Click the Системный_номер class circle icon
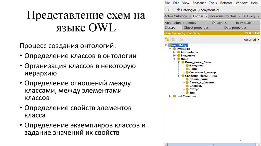This screenshot has height=146, width=261. 187,72
